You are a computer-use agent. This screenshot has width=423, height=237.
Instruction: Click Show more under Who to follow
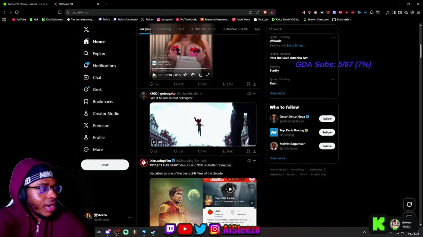277,158
